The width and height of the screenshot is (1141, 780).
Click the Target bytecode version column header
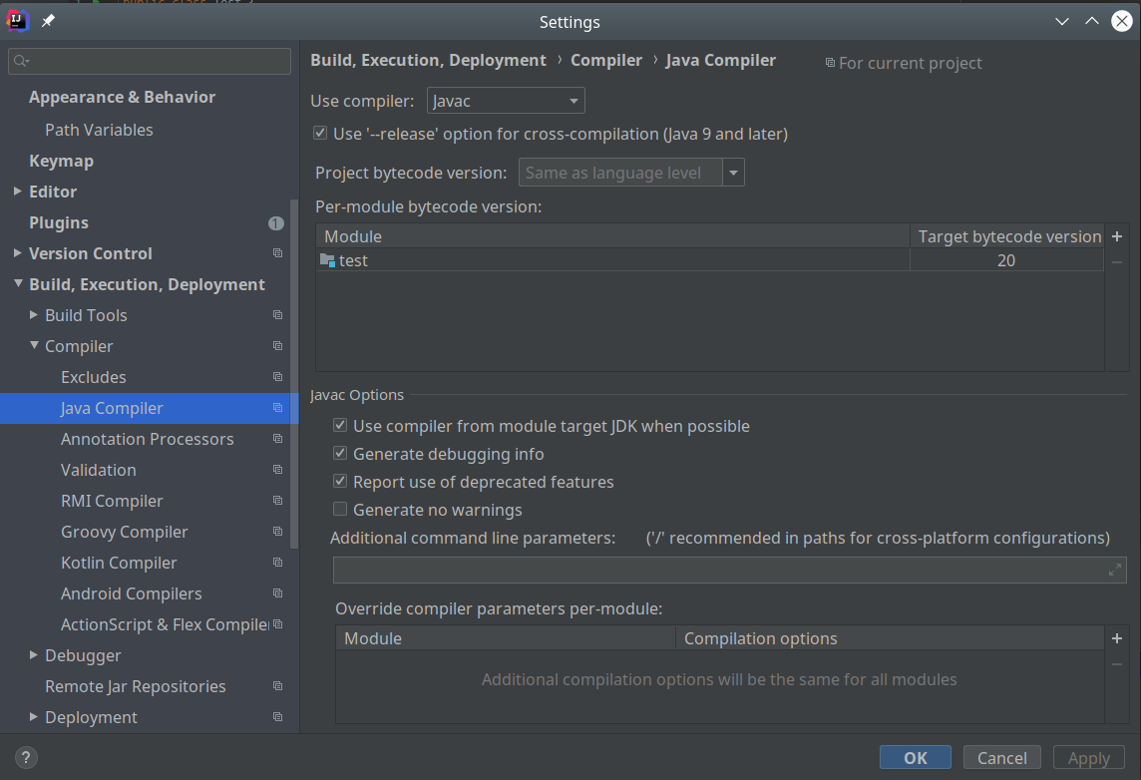coord(1008,236)
